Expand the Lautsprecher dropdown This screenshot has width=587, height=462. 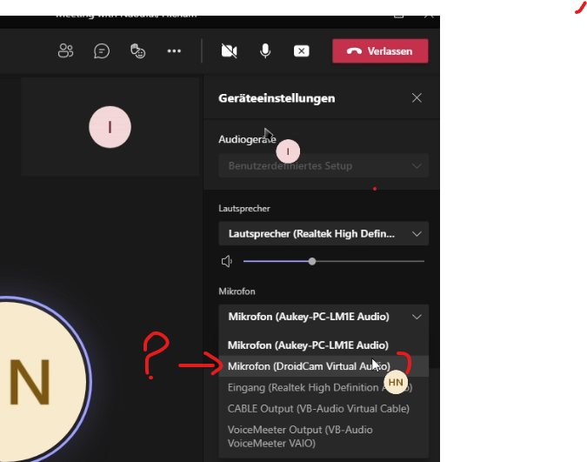click(x=324, y=234)
